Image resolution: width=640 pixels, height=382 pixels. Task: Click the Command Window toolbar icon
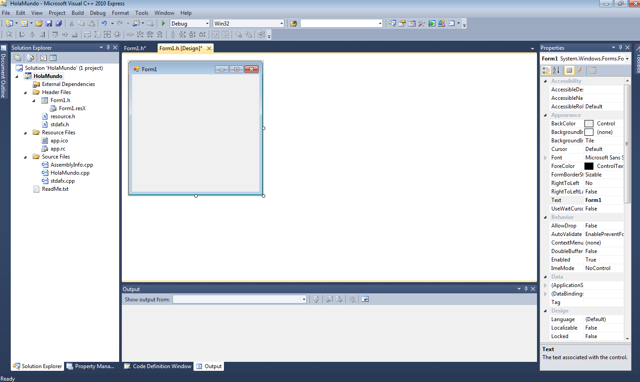[x=451, y=23]
